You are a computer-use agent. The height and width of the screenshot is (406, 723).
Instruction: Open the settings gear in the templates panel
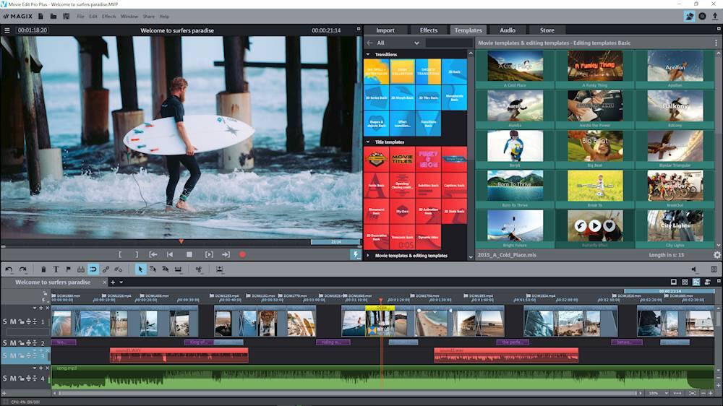tap(716, 255)
